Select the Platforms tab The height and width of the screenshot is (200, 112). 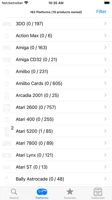42,194
